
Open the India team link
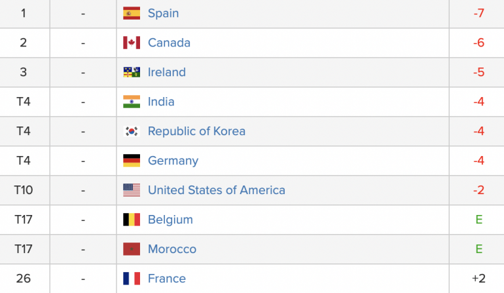click(161, 102)
